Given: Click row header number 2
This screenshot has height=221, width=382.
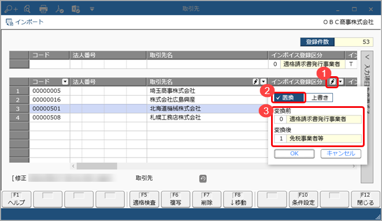Looking at the screenshot, I should pyautogui.click(x=19, y=100).
